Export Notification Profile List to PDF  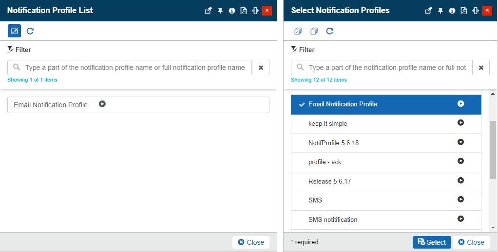244,11
